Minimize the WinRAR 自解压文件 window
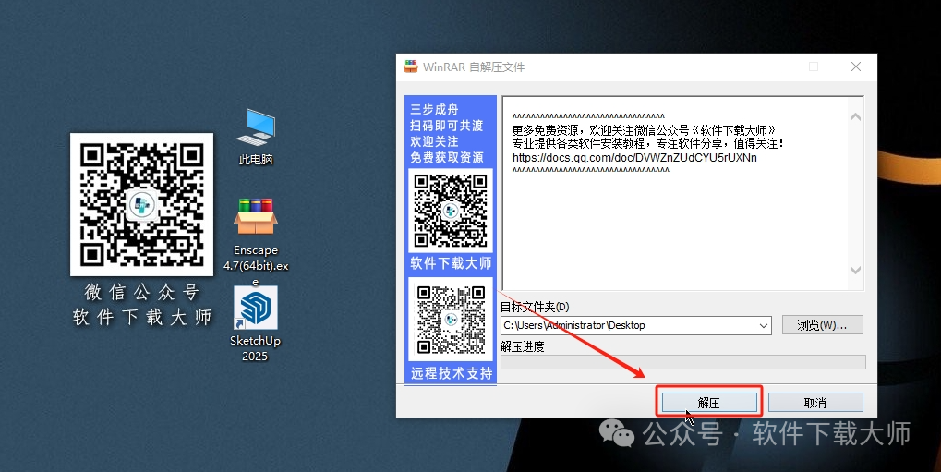This screenshot has height=472, width=941. 772,67
